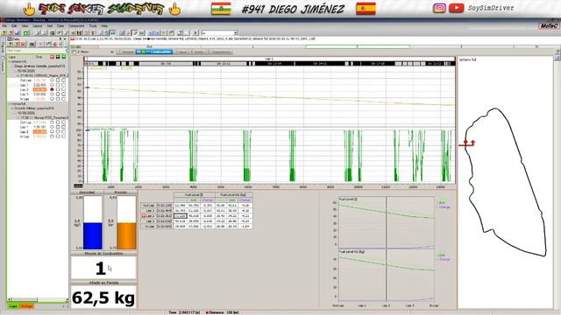
Task: Click the black lap section bar above graph
Action: click(x=269, y=64)
